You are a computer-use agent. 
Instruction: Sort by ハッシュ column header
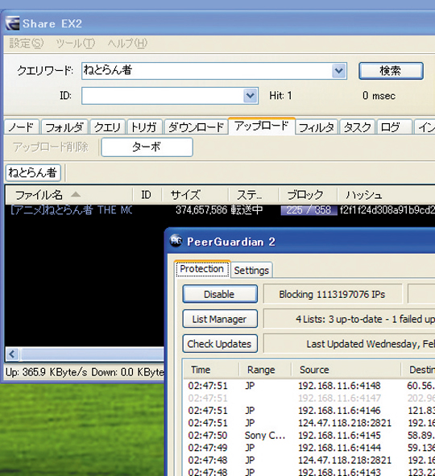click(x=386, y=195)
